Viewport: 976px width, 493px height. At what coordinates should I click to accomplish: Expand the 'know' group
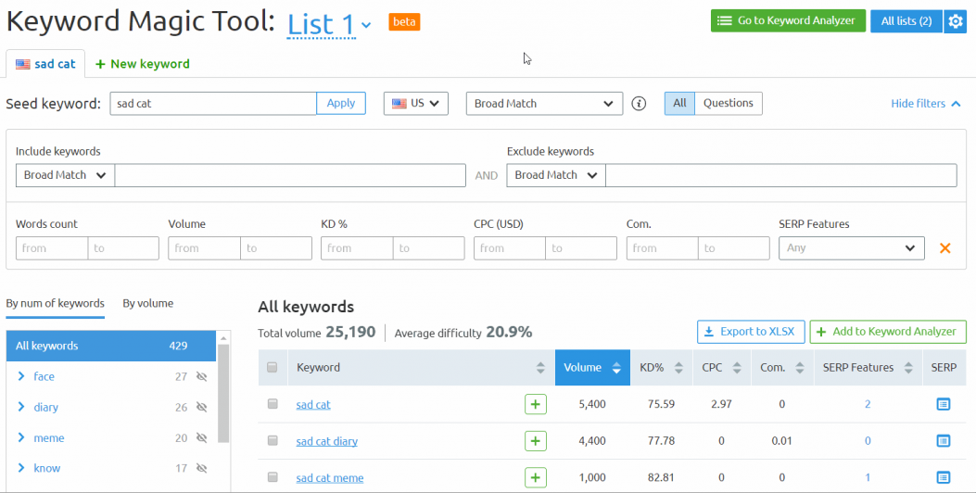click(21, 468)
